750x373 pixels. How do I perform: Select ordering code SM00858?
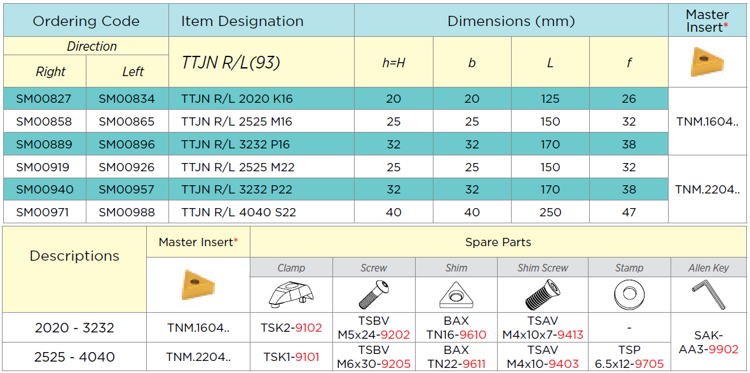[43, 122]
